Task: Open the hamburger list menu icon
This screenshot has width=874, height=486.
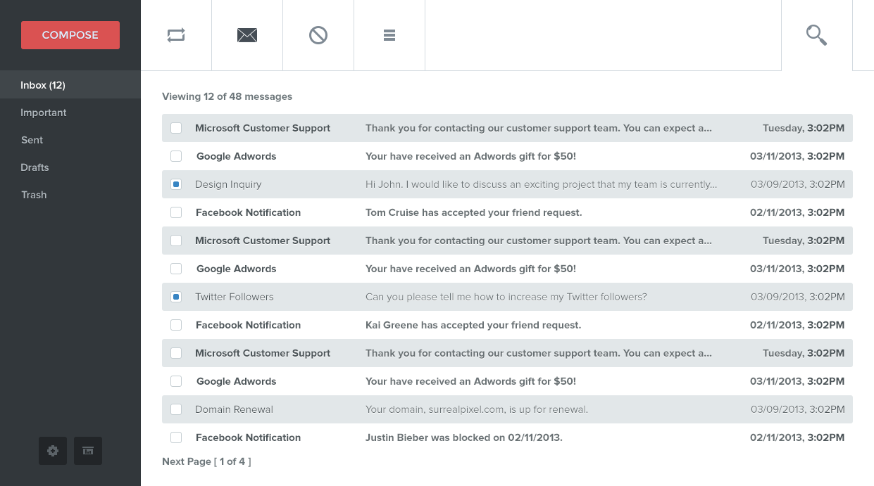Action: coord(389,35)
